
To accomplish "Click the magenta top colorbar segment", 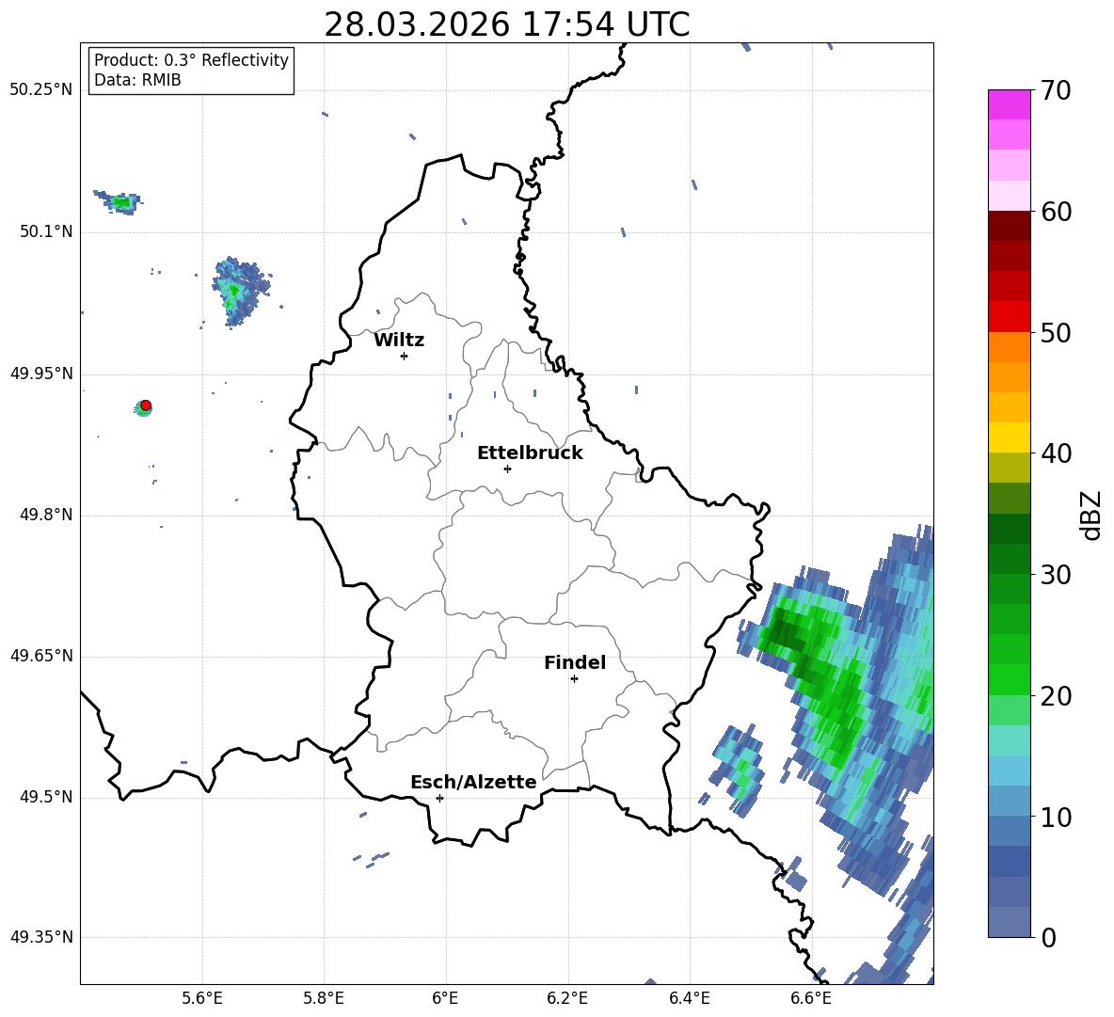I will (1009, 104).
